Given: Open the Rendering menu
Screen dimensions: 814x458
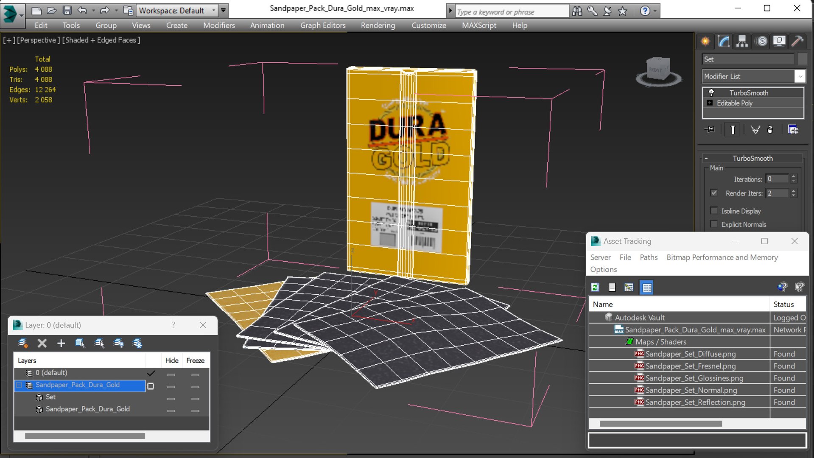Looking at the screenshot, I should tap(378, 25).
